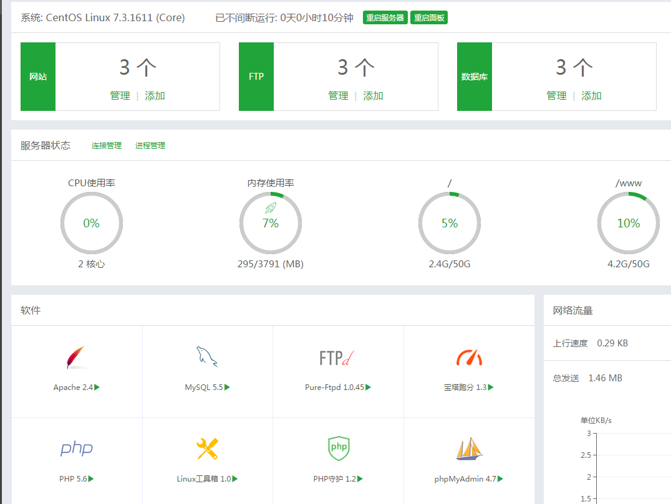This screenshot has height=504, width=671.
Task: Click the Pure-Ftpd FTPd logo
Action: click(337, 358)
